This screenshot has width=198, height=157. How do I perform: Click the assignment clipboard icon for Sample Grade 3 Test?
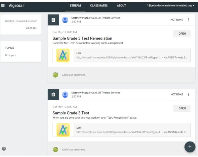point(53,94)
